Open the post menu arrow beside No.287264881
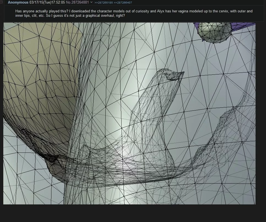The width and height of the screenshot is (266, 222). tap(91, 2)
